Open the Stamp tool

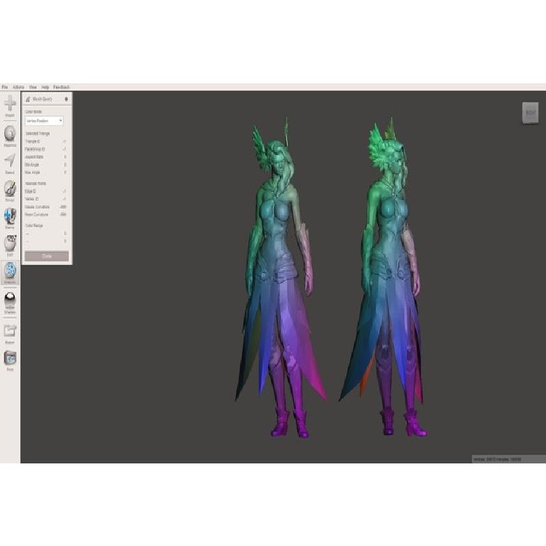click(10, 217)
